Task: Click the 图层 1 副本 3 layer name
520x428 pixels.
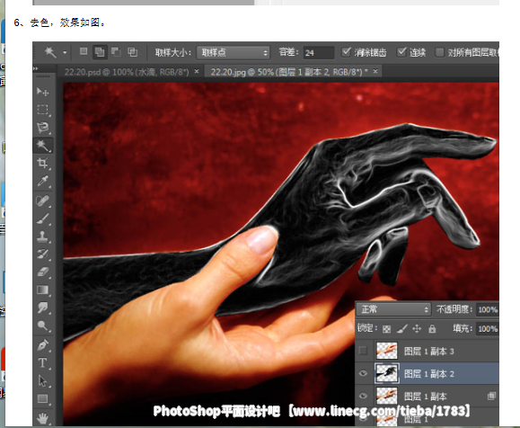Action: [428, 352]
